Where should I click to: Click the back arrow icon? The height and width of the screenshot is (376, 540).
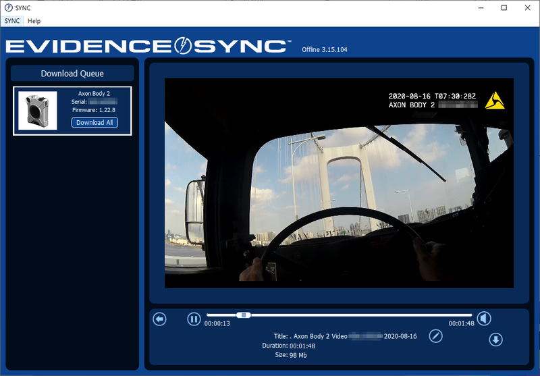click(x=160, y=319)
